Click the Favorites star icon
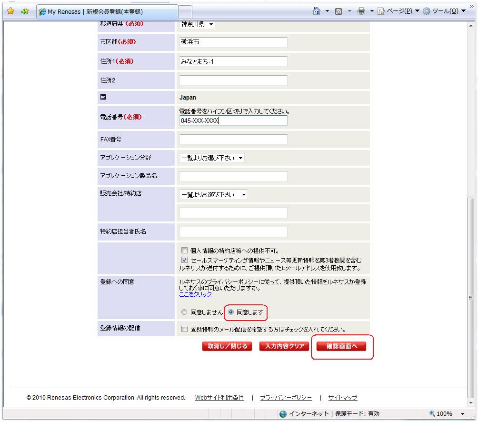 point(11,11)
